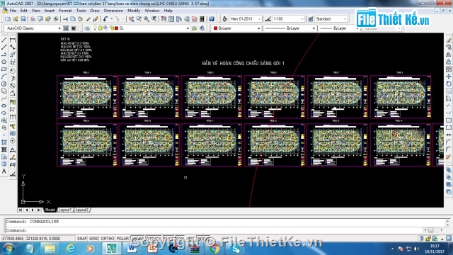Screen dimensions: 453x255
Task: Click the Save icon in standard toolbar
Action: click(23, 19)
